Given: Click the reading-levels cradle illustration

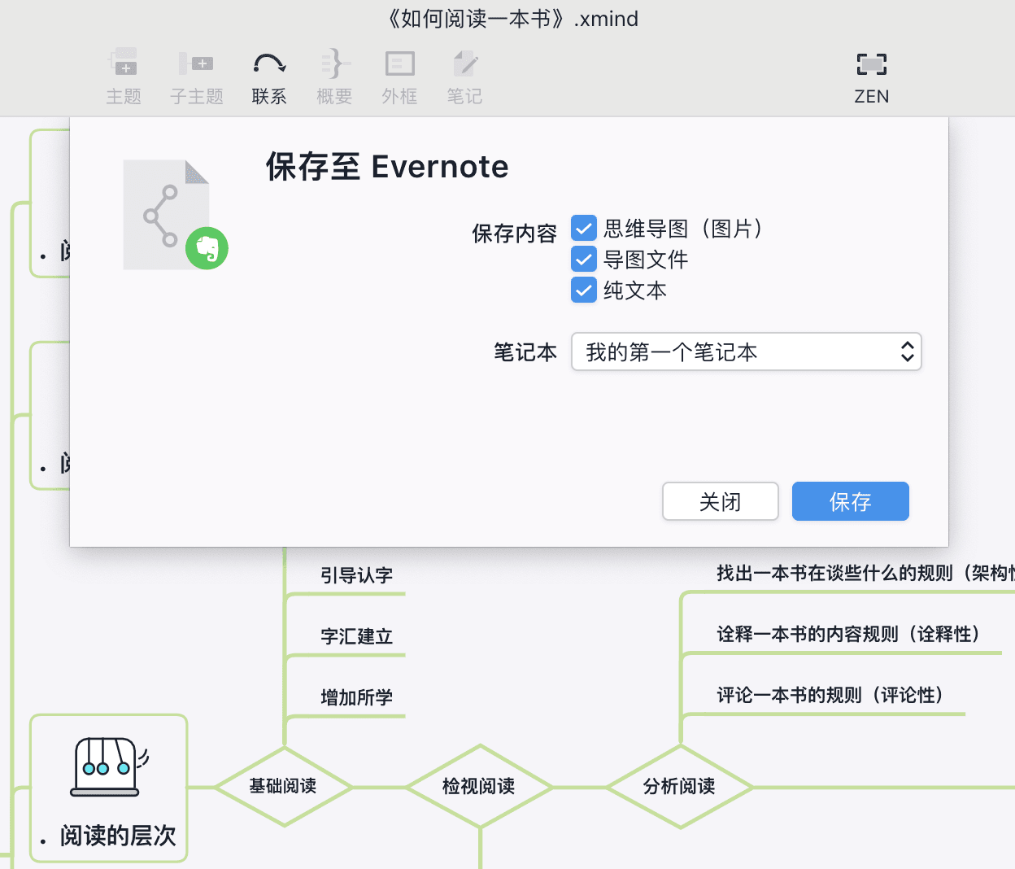Looking at the screenshot, I should (x=109, y=767).
